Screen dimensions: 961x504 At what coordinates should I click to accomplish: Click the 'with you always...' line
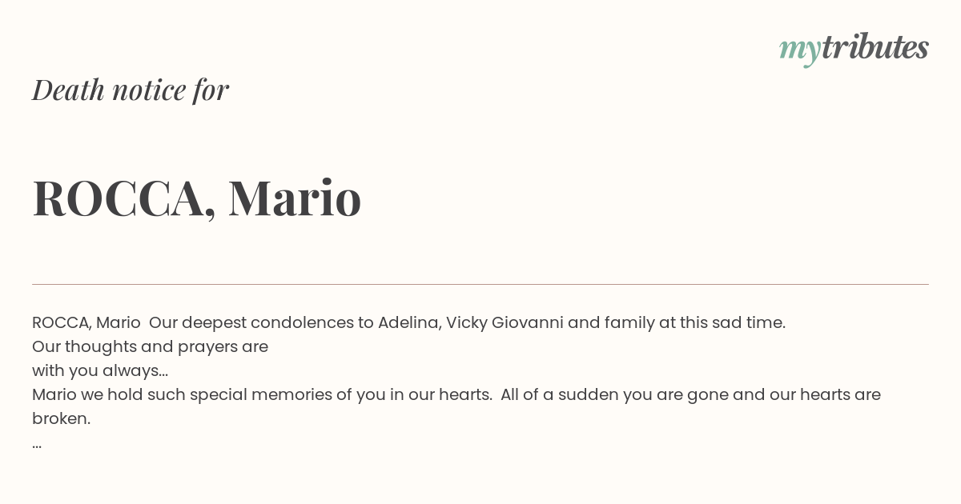100,370
